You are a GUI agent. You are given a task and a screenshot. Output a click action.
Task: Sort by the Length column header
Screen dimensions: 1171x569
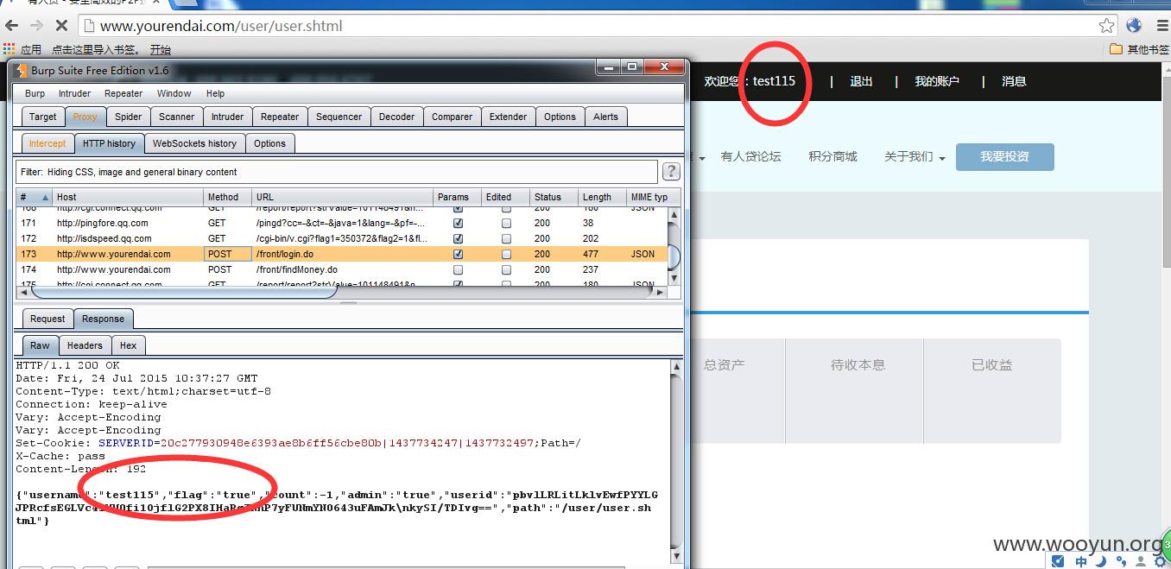click(x=602, y=197)
